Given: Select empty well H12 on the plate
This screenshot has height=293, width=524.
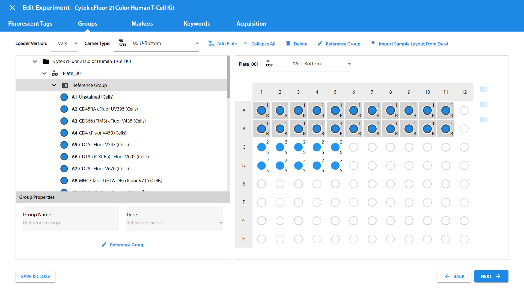Looking at the screenshot, I should pyautogui.click(x=464, y=239).
